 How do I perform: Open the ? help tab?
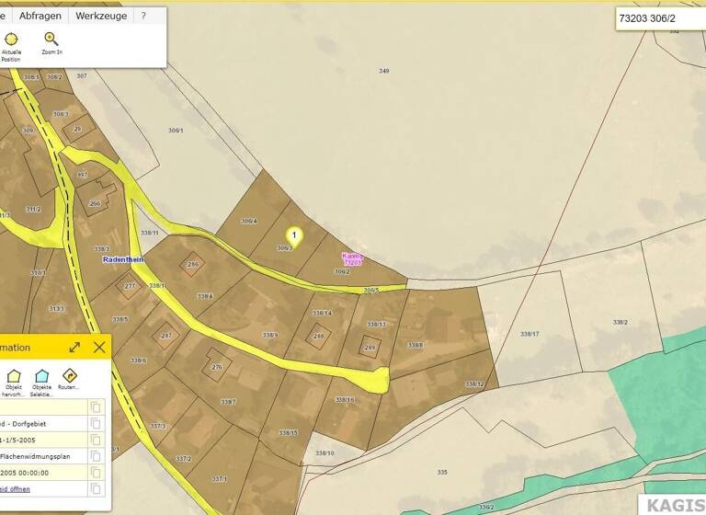(x=143, y=16)
